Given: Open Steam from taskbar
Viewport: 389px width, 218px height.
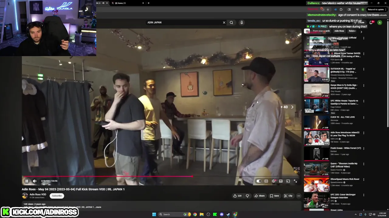Looking at the screenshot, I should click(228, 214).
